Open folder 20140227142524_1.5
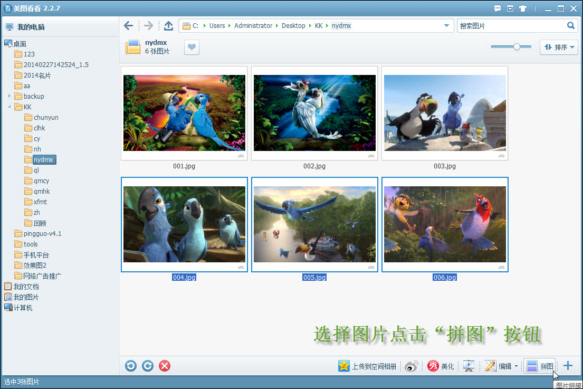583x389 pixels. coord(56,65)
